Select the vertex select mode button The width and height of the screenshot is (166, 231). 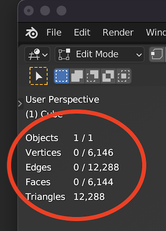157,54
